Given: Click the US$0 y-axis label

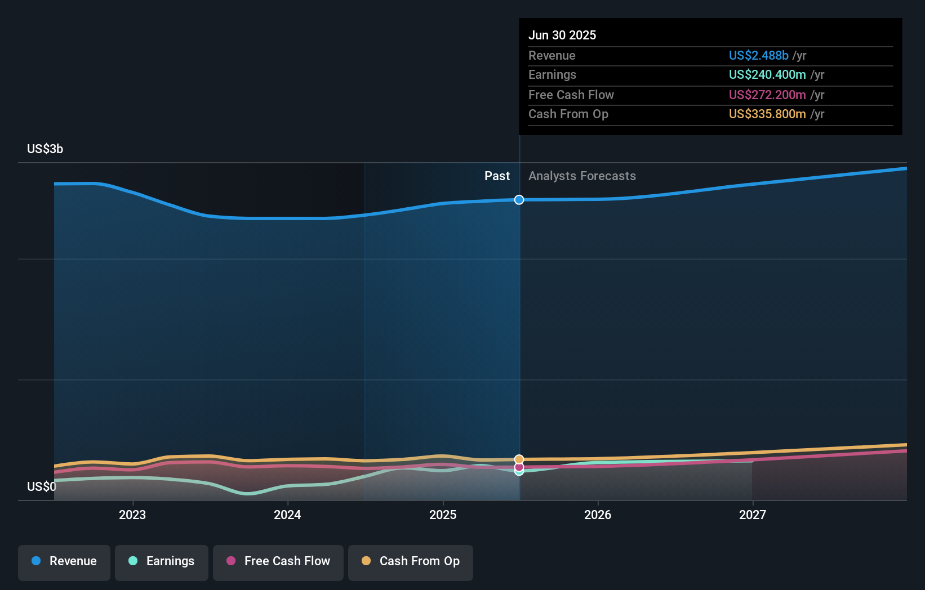Looking at the screenshot, I should pos(42,486).
